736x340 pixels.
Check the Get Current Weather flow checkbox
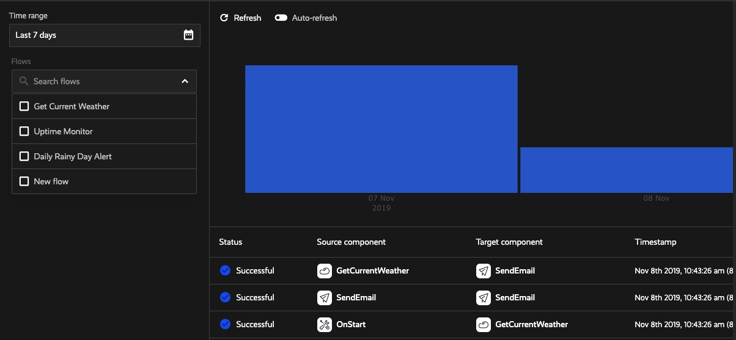click(24, 106)
